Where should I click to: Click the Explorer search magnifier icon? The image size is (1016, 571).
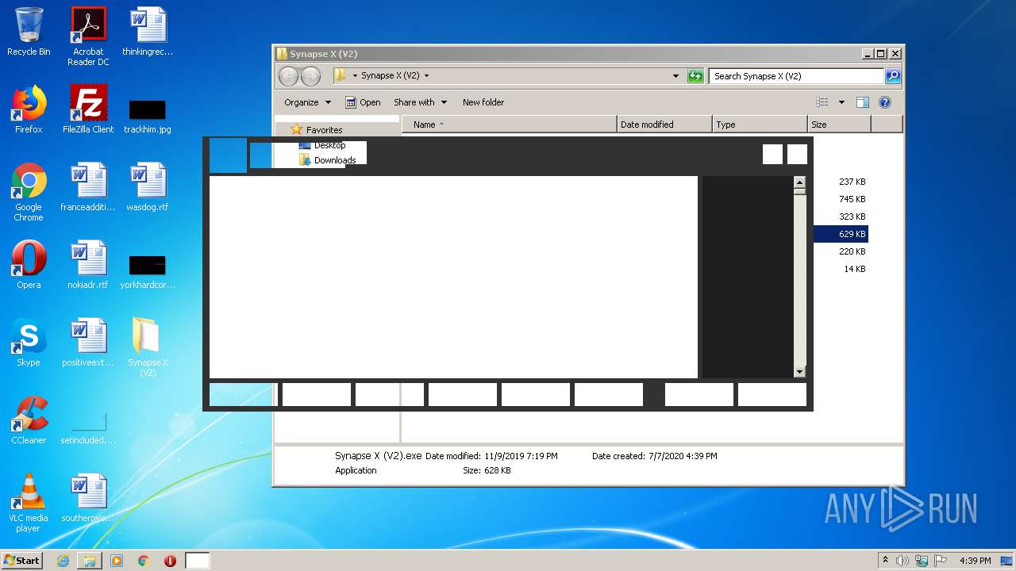coord(893,76)
